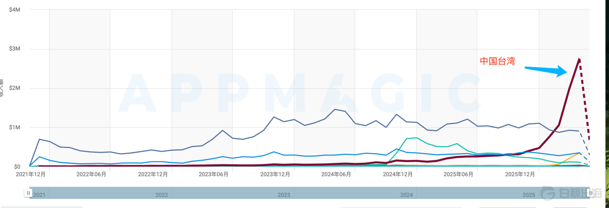Grab the left range slider handle
Image resolution: width=609 pixels, height=208 pixels.
click(x=28, y=193)
